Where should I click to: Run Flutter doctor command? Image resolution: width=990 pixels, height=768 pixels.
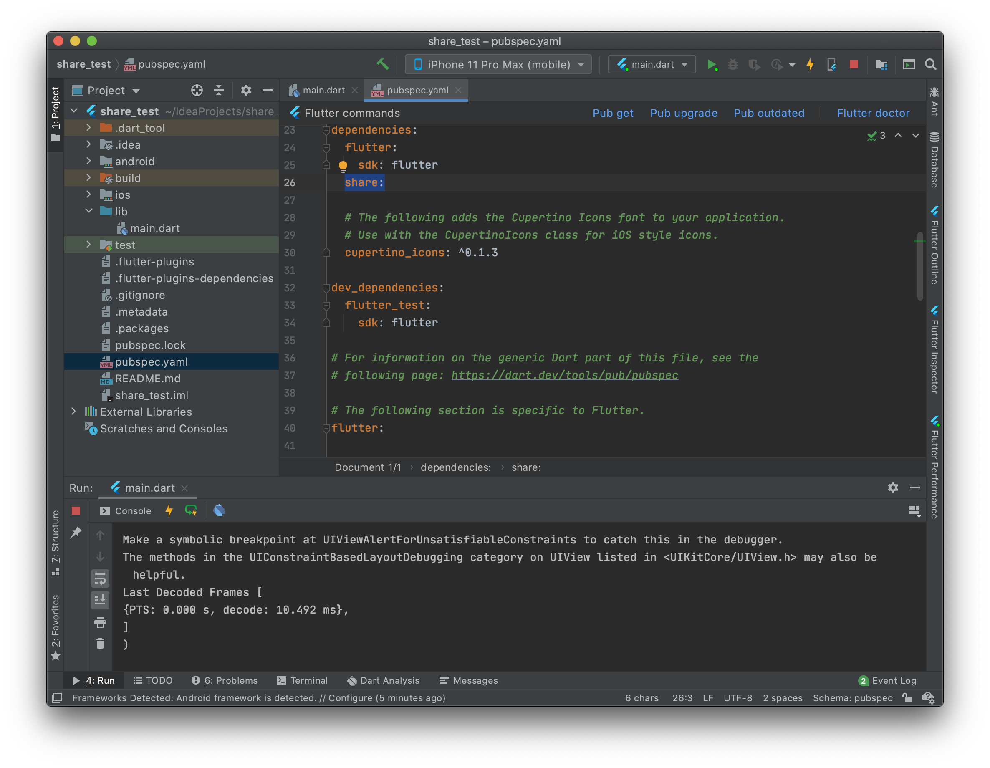click(873, 113)
